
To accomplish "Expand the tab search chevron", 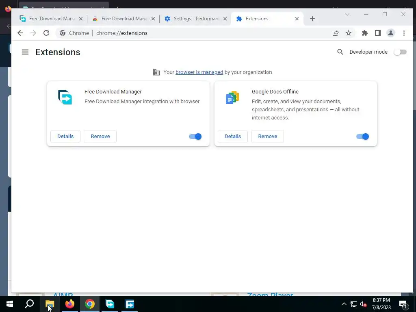I will tap(347, 14).
